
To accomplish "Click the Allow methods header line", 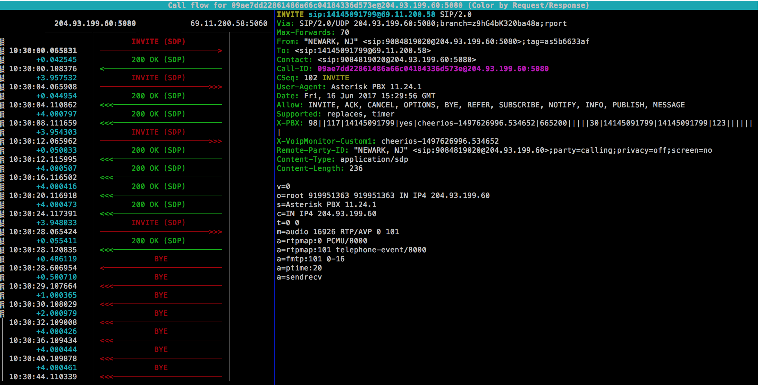I will (481, 105).
